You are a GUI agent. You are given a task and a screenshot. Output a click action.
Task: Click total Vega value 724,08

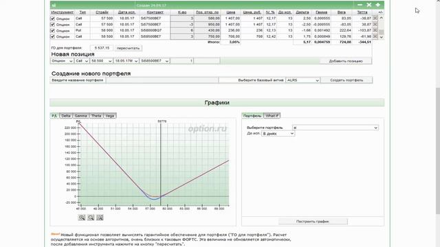point(345,42)
